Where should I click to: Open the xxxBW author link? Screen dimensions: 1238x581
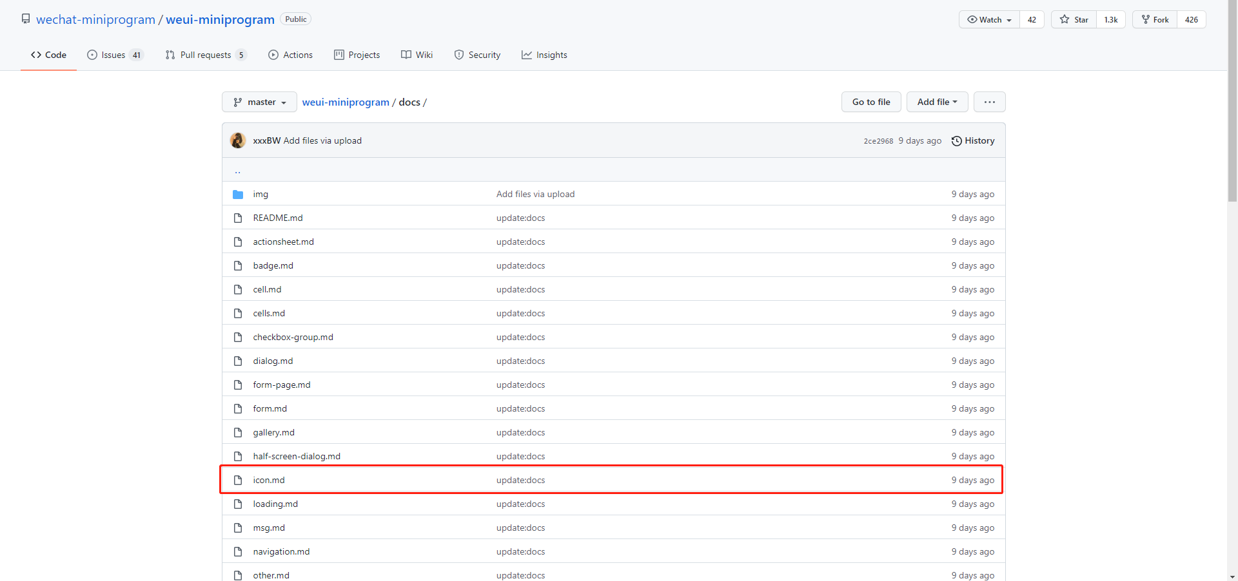tap(267, 140)
